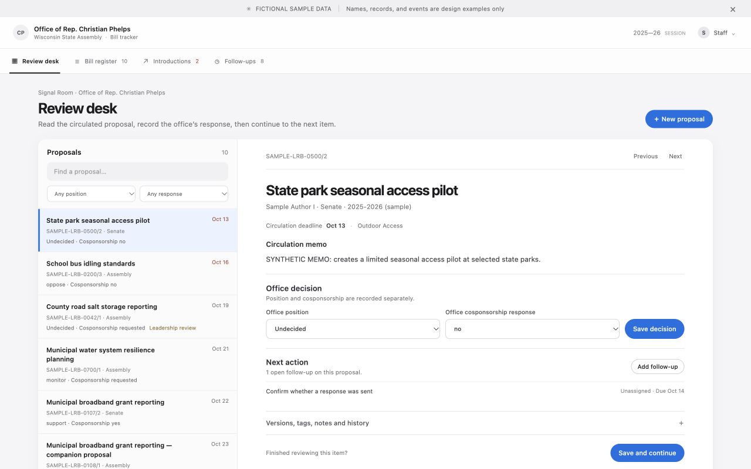This screenshot has height=469, width=751.
Task: Switch to the Review desk tab
Action: coord(35,61)
